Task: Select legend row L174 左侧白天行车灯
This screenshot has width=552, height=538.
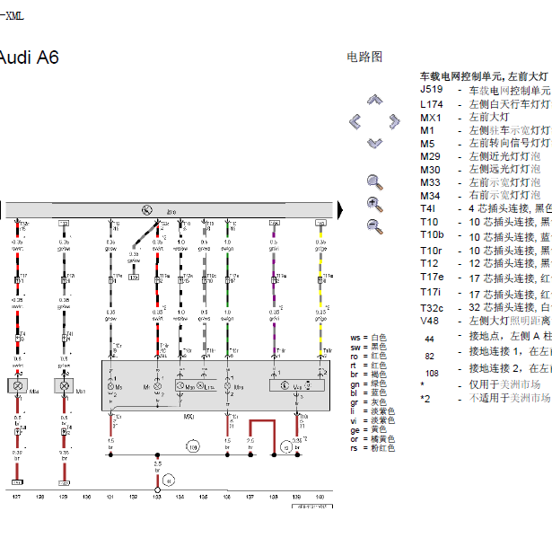Action: point(485,104)
